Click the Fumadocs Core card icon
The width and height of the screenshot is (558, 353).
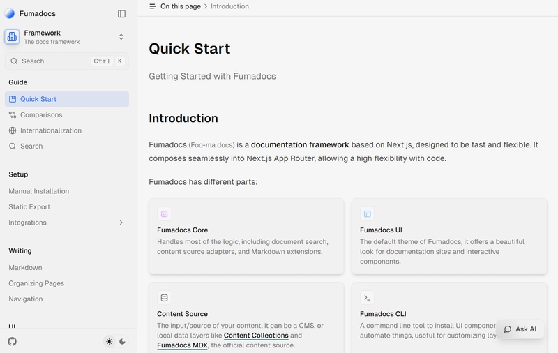click(164, 214)
